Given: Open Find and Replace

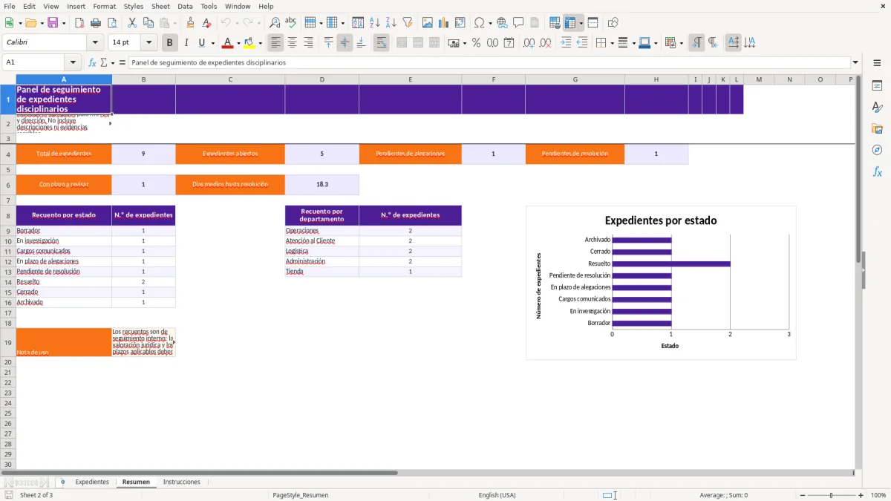Looking at the screenshot, I should [x=275, y=23].
